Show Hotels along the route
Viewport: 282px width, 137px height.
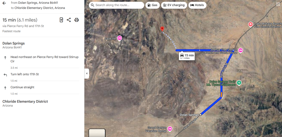pos(197,5)
